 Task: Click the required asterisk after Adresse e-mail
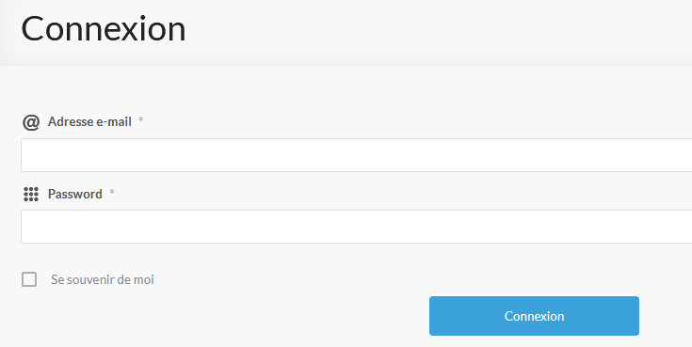pyautogui.click(x=141, y=120)
